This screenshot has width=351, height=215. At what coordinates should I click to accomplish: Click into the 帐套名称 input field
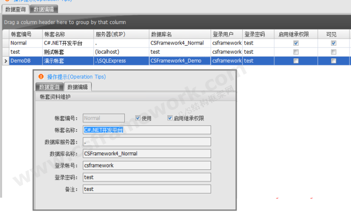click(146, 130)
